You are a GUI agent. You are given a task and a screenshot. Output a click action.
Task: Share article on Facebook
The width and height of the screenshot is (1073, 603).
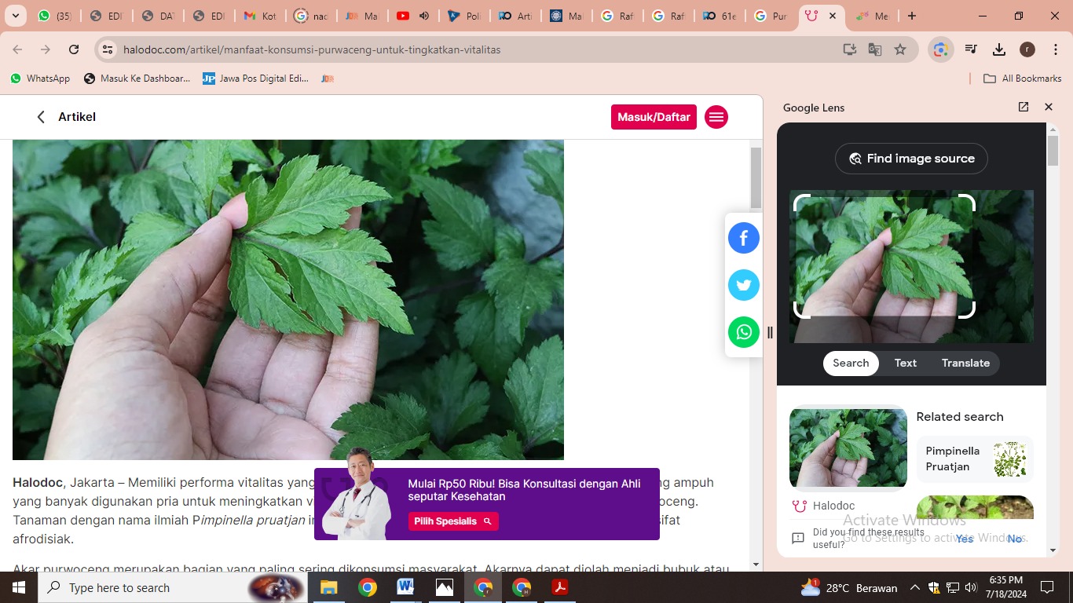tap(743, 238)
